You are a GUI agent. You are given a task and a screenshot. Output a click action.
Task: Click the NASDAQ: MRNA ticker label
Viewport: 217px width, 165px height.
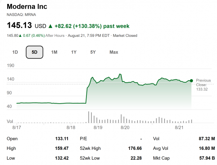coord(21,15)
